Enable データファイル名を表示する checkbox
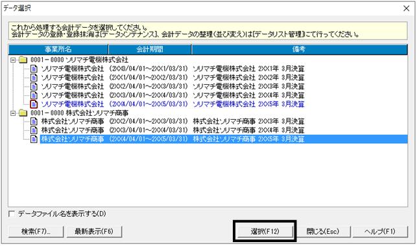 tap(12, 214)
